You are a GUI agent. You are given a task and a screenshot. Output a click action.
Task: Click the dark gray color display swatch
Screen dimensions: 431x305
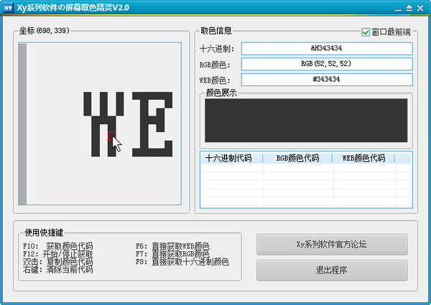point(305,120)
